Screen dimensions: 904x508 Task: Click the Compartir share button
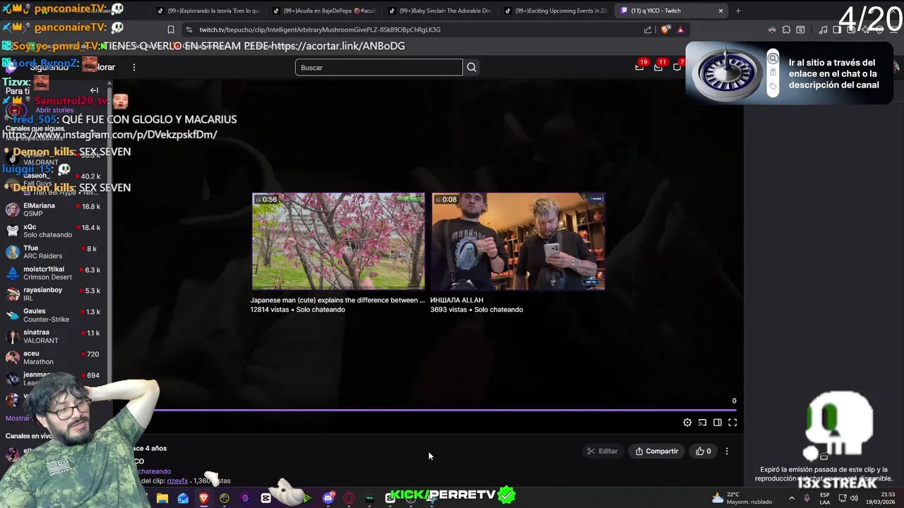(657, 451)
